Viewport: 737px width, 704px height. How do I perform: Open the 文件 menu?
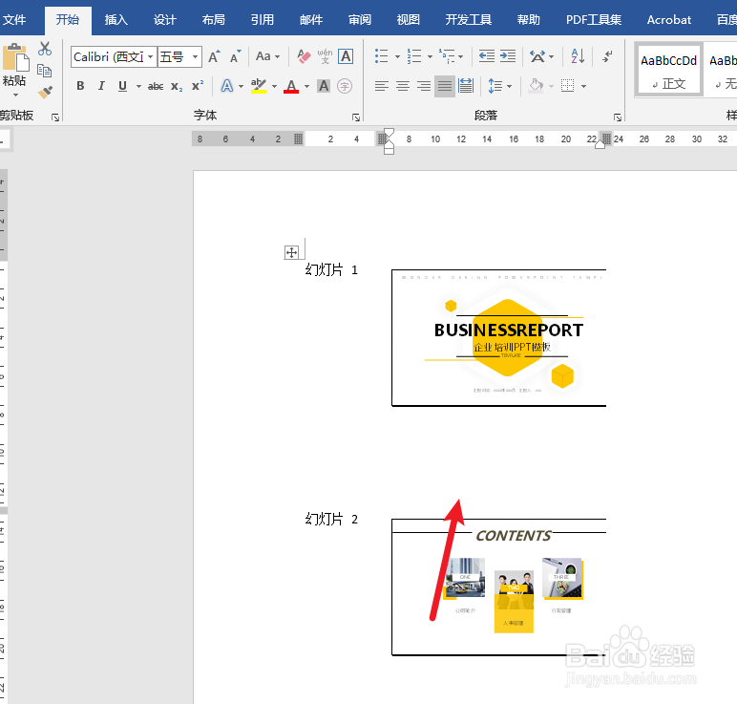click(x=14, y=20)
